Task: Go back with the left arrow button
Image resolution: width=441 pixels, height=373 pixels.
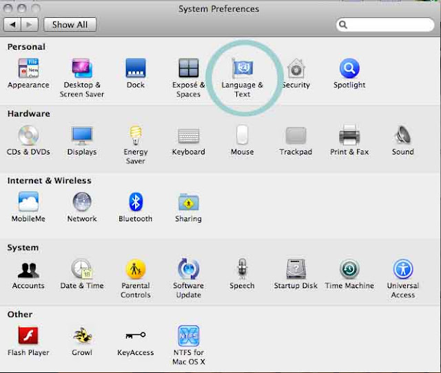Action: click(12, 25)
